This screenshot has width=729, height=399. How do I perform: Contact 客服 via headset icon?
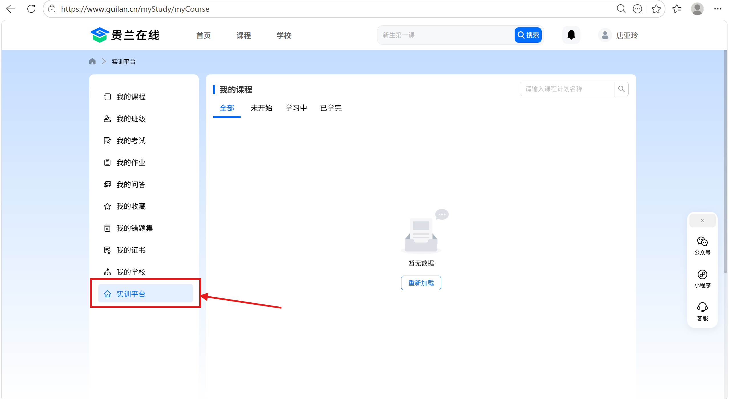pyautogui.click(x=702, y=307)
